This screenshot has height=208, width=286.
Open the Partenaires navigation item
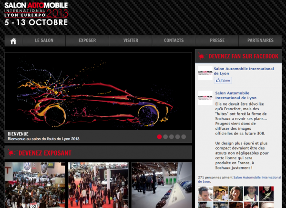tap(261, 41)
